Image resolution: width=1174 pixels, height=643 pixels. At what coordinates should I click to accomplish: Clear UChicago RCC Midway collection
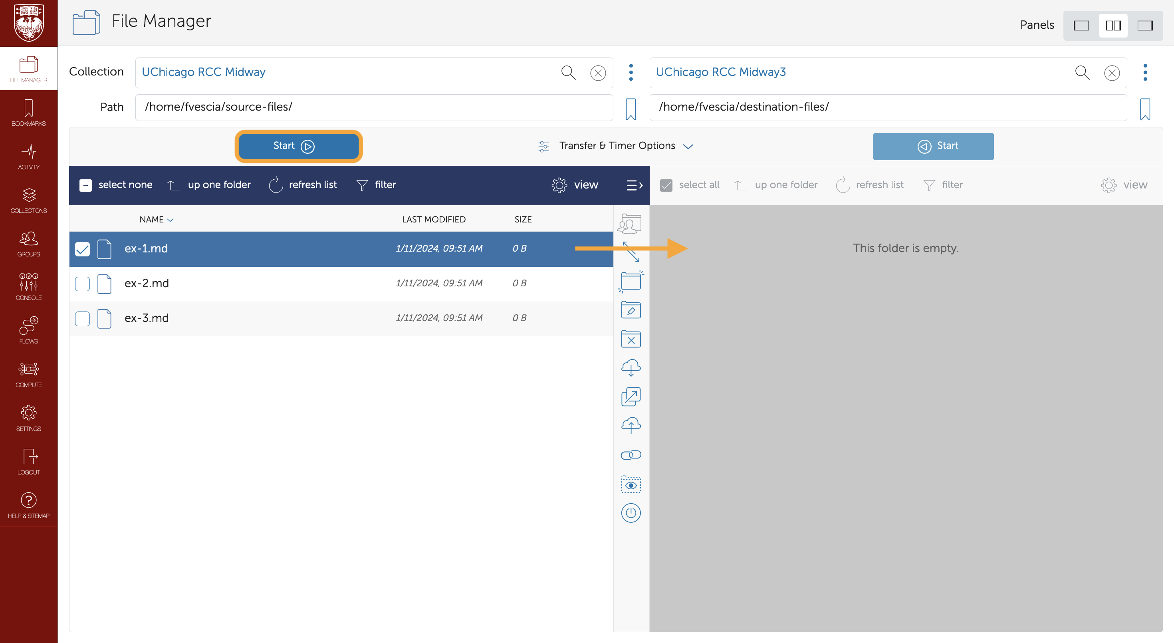coord(598,73)
